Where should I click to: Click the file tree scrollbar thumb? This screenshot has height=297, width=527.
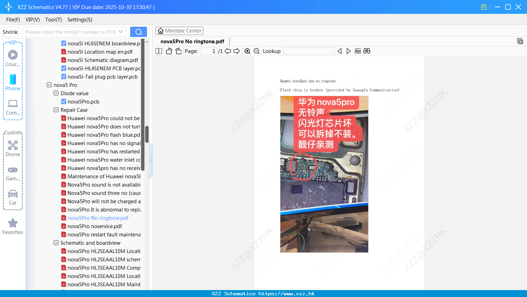(147, 135)
